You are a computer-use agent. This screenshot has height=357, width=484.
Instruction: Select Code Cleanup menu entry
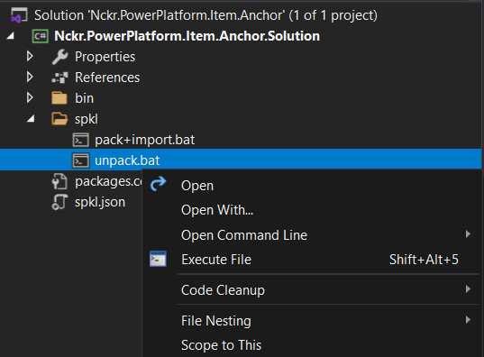pyautogui.click(x=313, y=290)
